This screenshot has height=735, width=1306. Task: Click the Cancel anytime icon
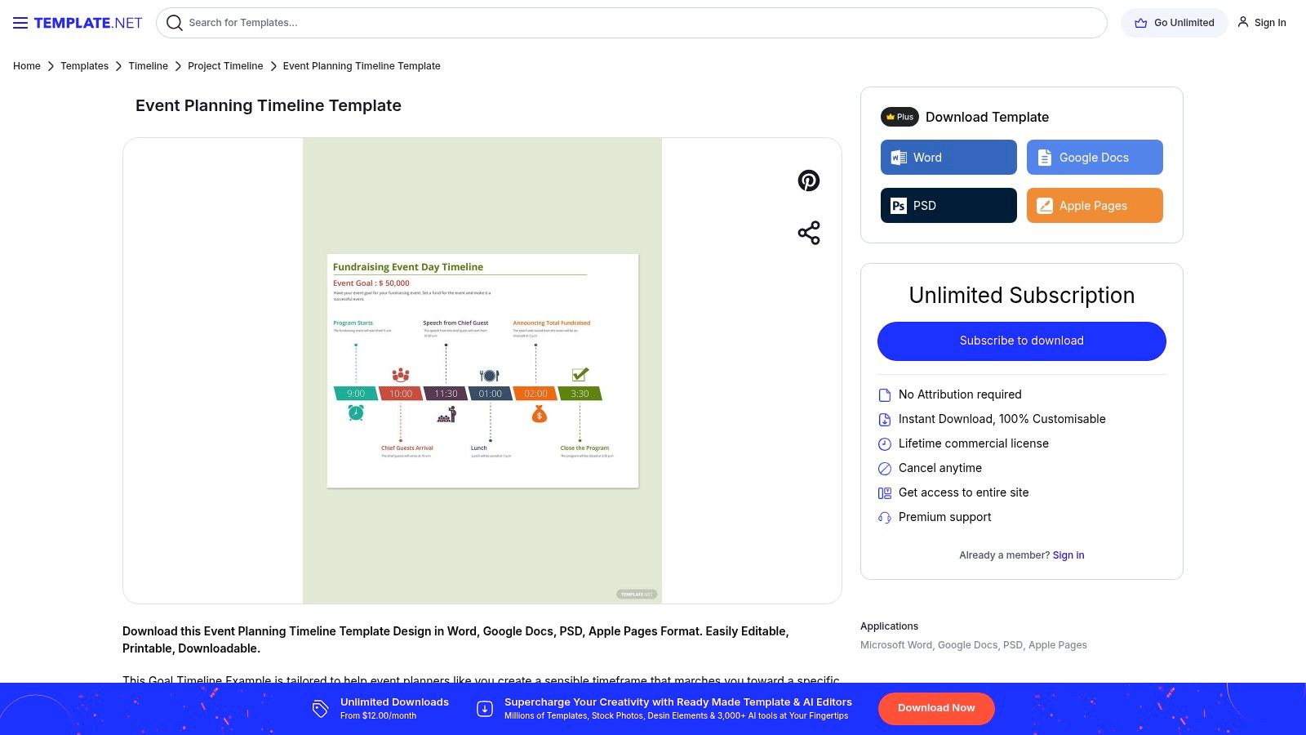[884, 469]
